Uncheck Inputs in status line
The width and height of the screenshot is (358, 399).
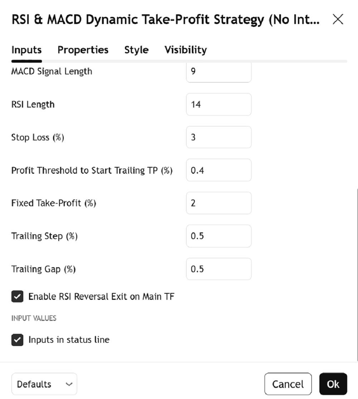(17, 340)
